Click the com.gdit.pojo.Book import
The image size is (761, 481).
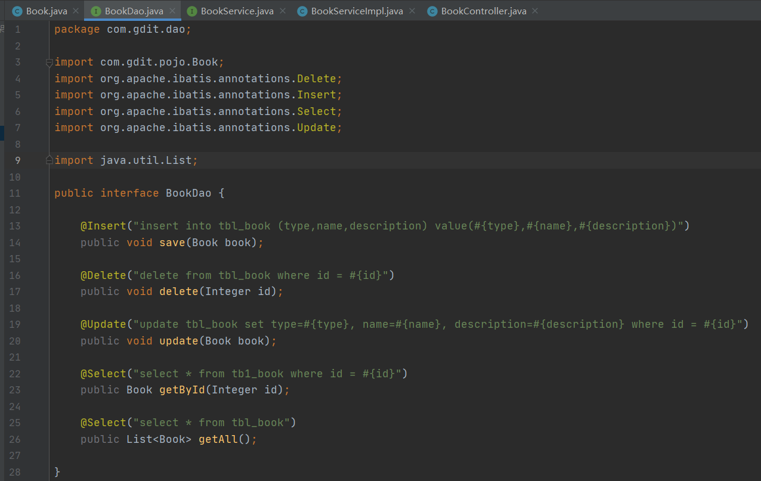point(160,62)
